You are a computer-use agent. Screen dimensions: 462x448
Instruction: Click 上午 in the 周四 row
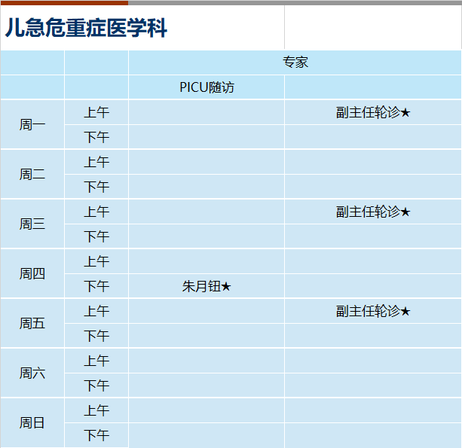96,261
